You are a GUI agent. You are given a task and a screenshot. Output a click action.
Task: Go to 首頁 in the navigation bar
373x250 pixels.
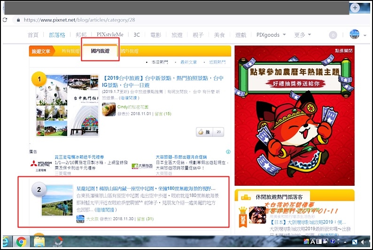(x=33, y=35)
